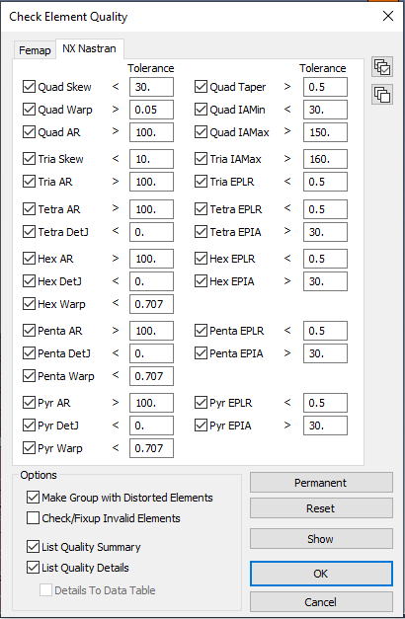The width and height of the screenshot is (405, 619).
Task: Enable Check/Fixup Invalid Elements
Action: (33, 518)
